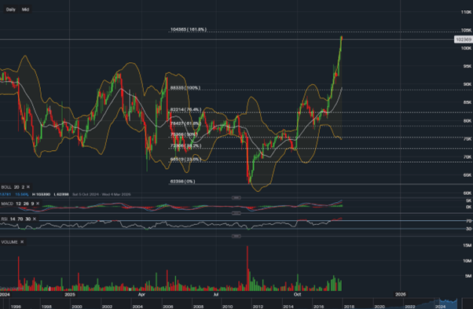This screenshot has width=473, height=309.
Task: Open the Mid price type selector
Action: 25,9
